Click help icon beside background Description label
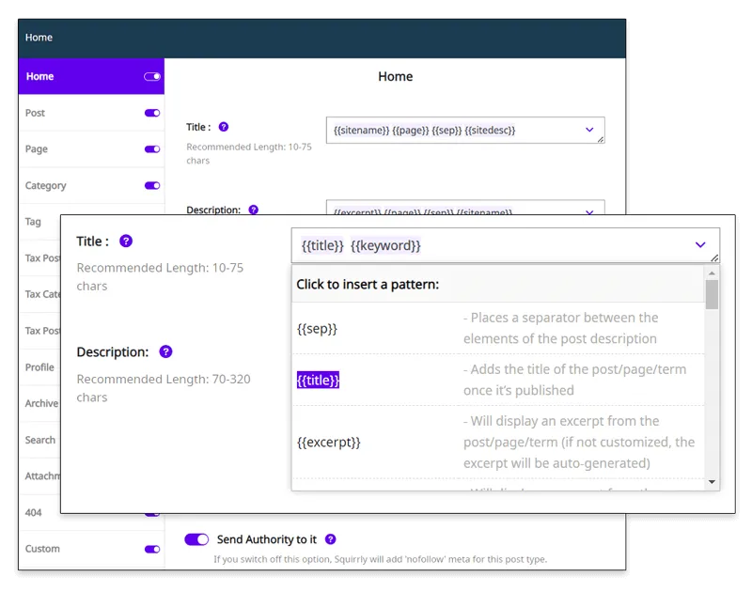752x592 pixels. [253, 210]
